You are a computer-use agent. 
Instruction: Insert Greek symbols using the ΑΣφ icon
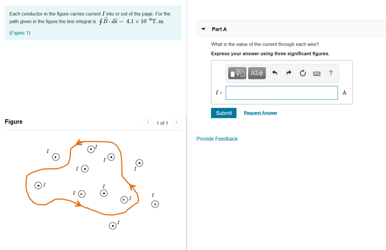pos(256,73)
